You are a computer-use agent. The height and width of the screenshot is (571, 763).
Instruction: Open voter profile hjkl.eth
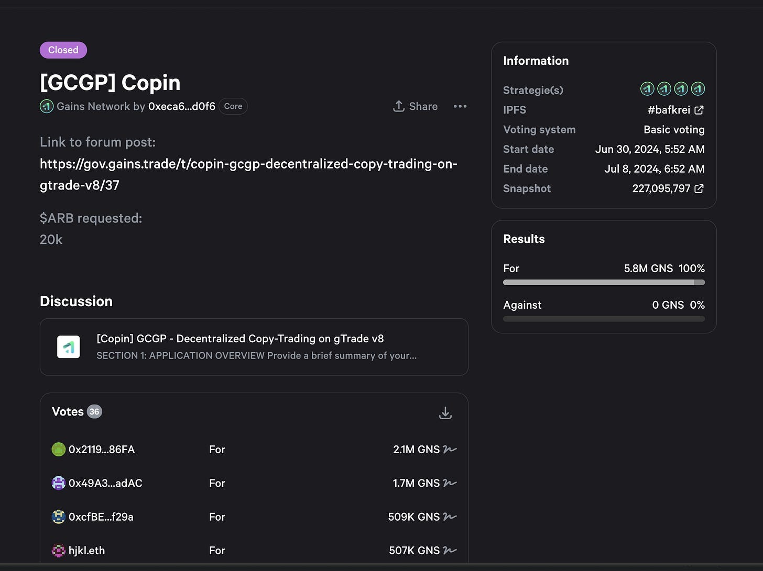pyautogui.click(x=86, y=551)
